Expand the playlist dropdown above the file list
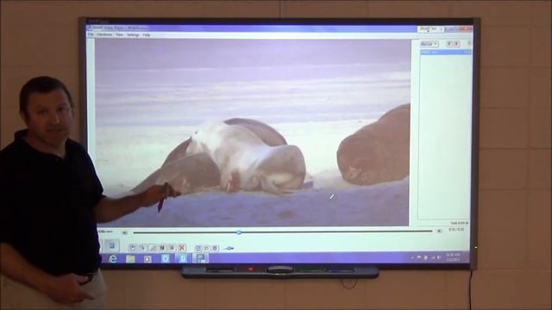Screen dimensions: 552x310 [430, 44]
